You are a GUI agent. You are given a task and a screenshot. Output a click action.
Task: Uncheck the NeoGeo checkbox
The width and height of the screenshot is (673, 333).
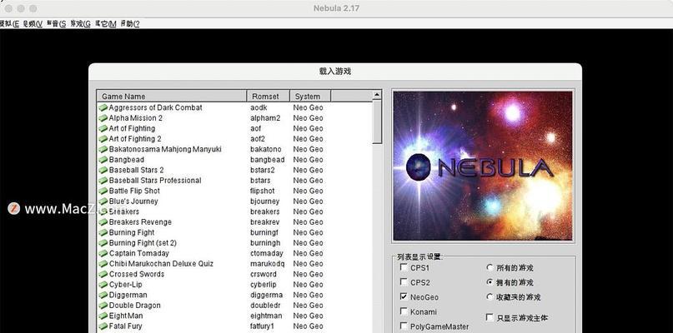coord(404,296)
